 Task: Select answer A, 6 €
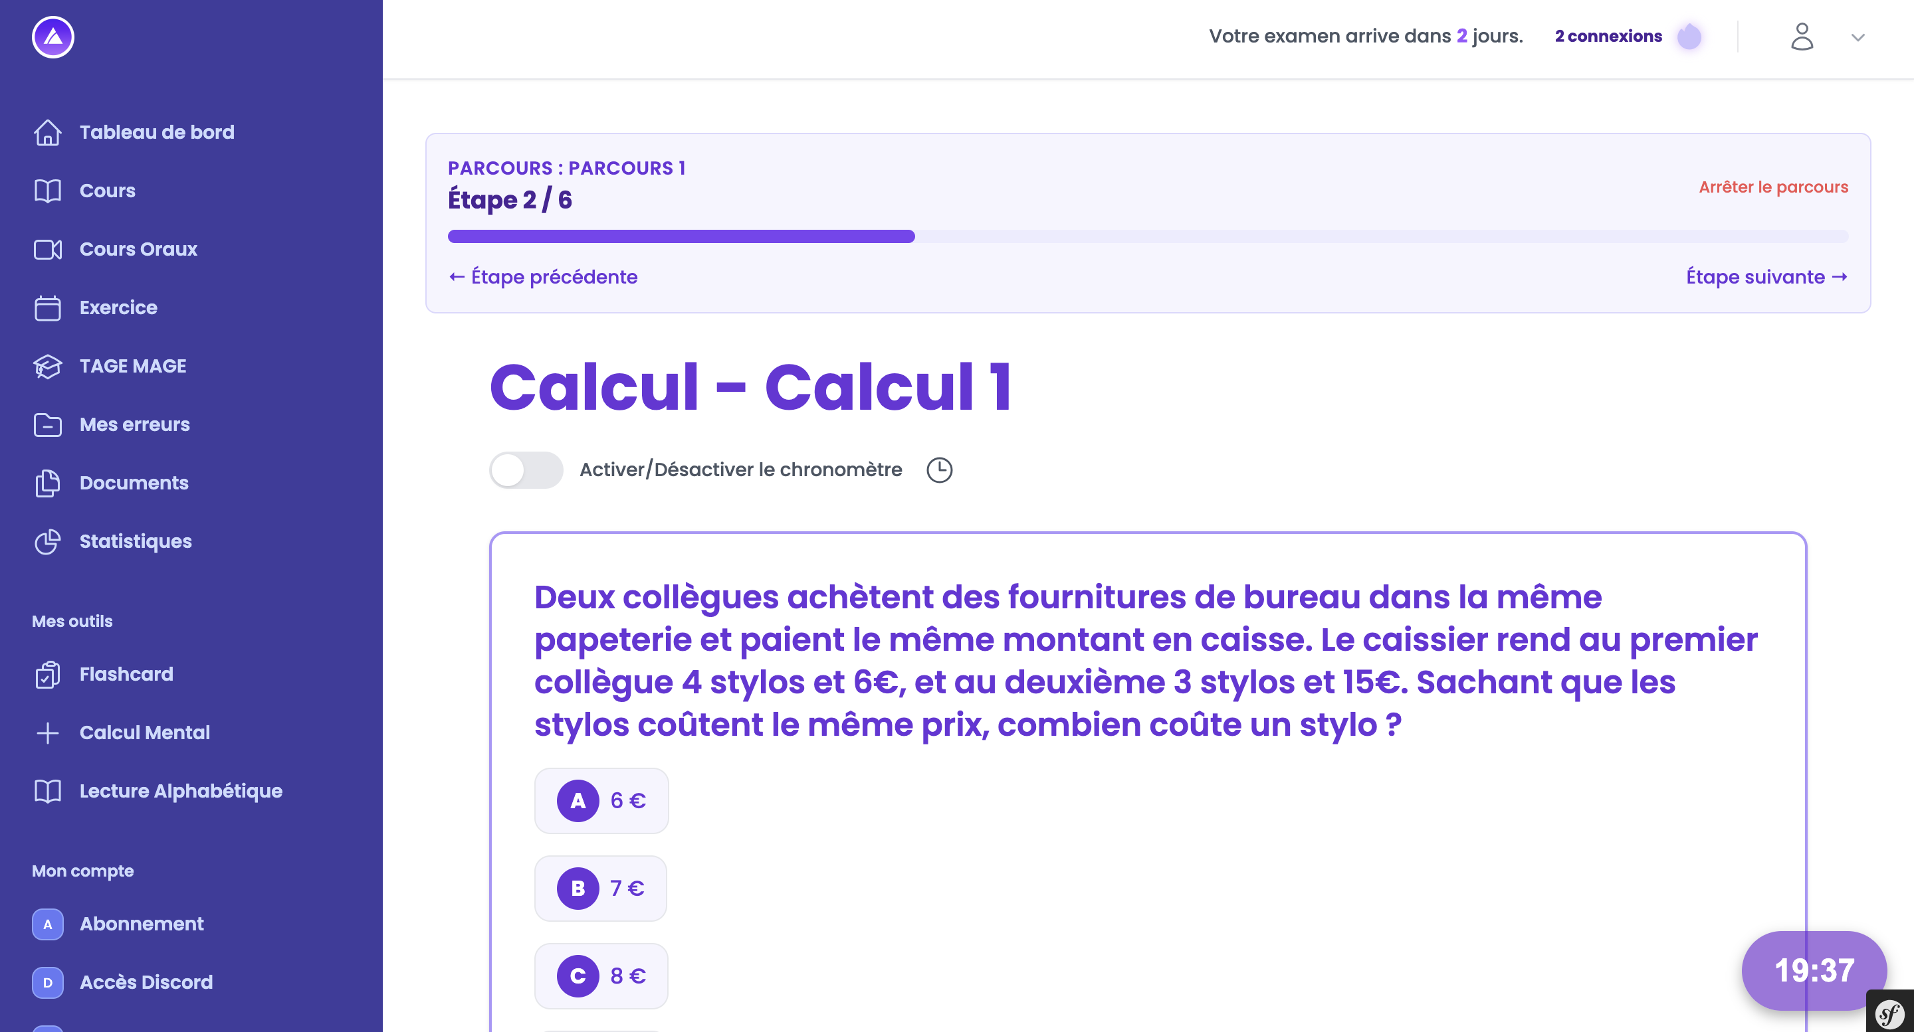(x=601, y=800)
